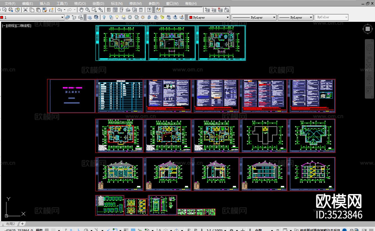
Task: Cut selection with the scissors icon
Action: tap(25, 10)
